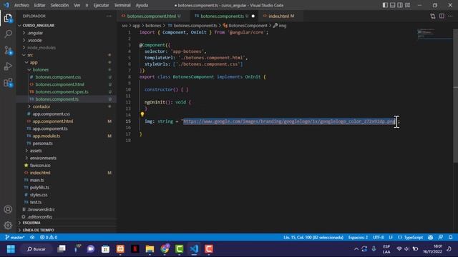Open the Run and Debug view
Screen dimensions: 458x257
tap(8, 66)
